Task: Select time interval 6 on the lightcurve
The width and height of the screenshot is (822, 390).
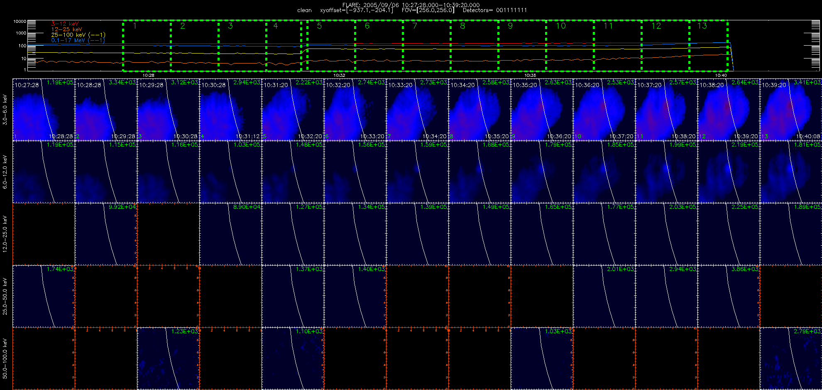Action: coord(379,46)
